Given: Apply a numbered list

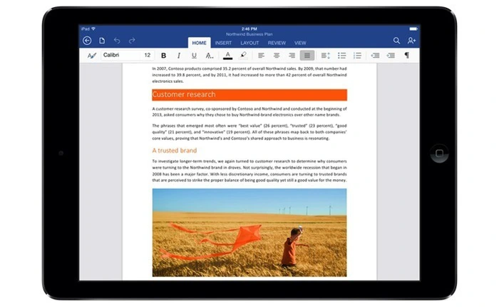Looking at the screenshot, I should 357,56.
